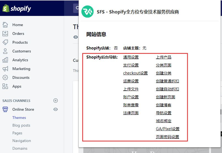Go to Navigation under Online Store

21,141
